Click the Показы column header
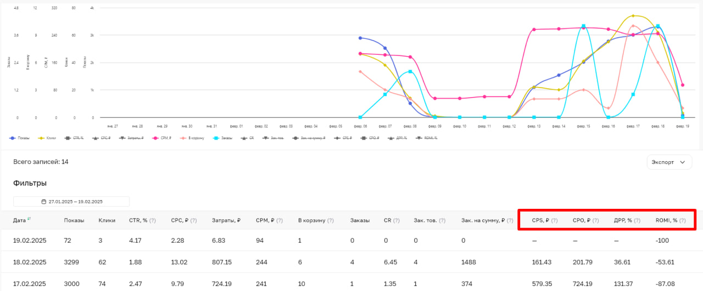This screenshot has width=703, height=291. 74,221
